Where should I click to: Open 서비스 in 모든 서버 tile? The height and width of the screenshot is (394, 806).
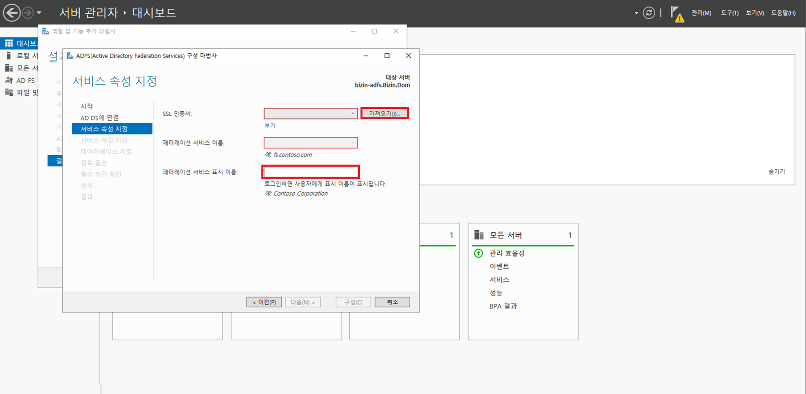pos(499,279)
